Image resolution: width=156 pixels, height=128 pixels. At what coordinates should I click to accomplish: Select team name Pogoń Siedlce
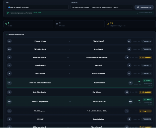click(x=40, y=65)
